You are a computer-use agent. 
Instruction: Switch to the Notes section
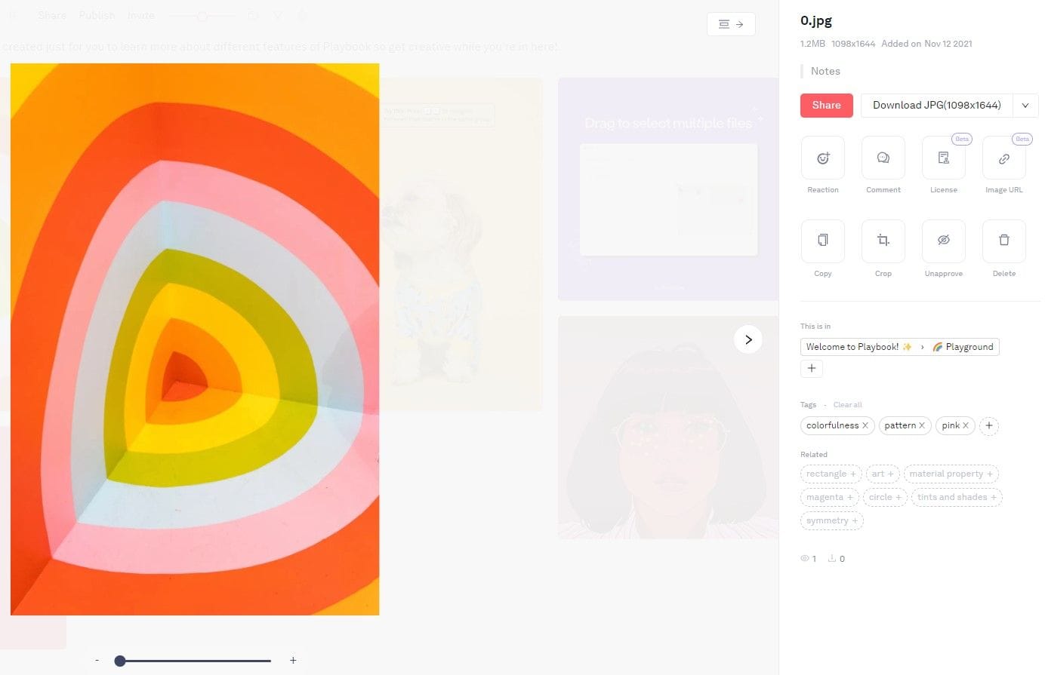tap(825, 71)
